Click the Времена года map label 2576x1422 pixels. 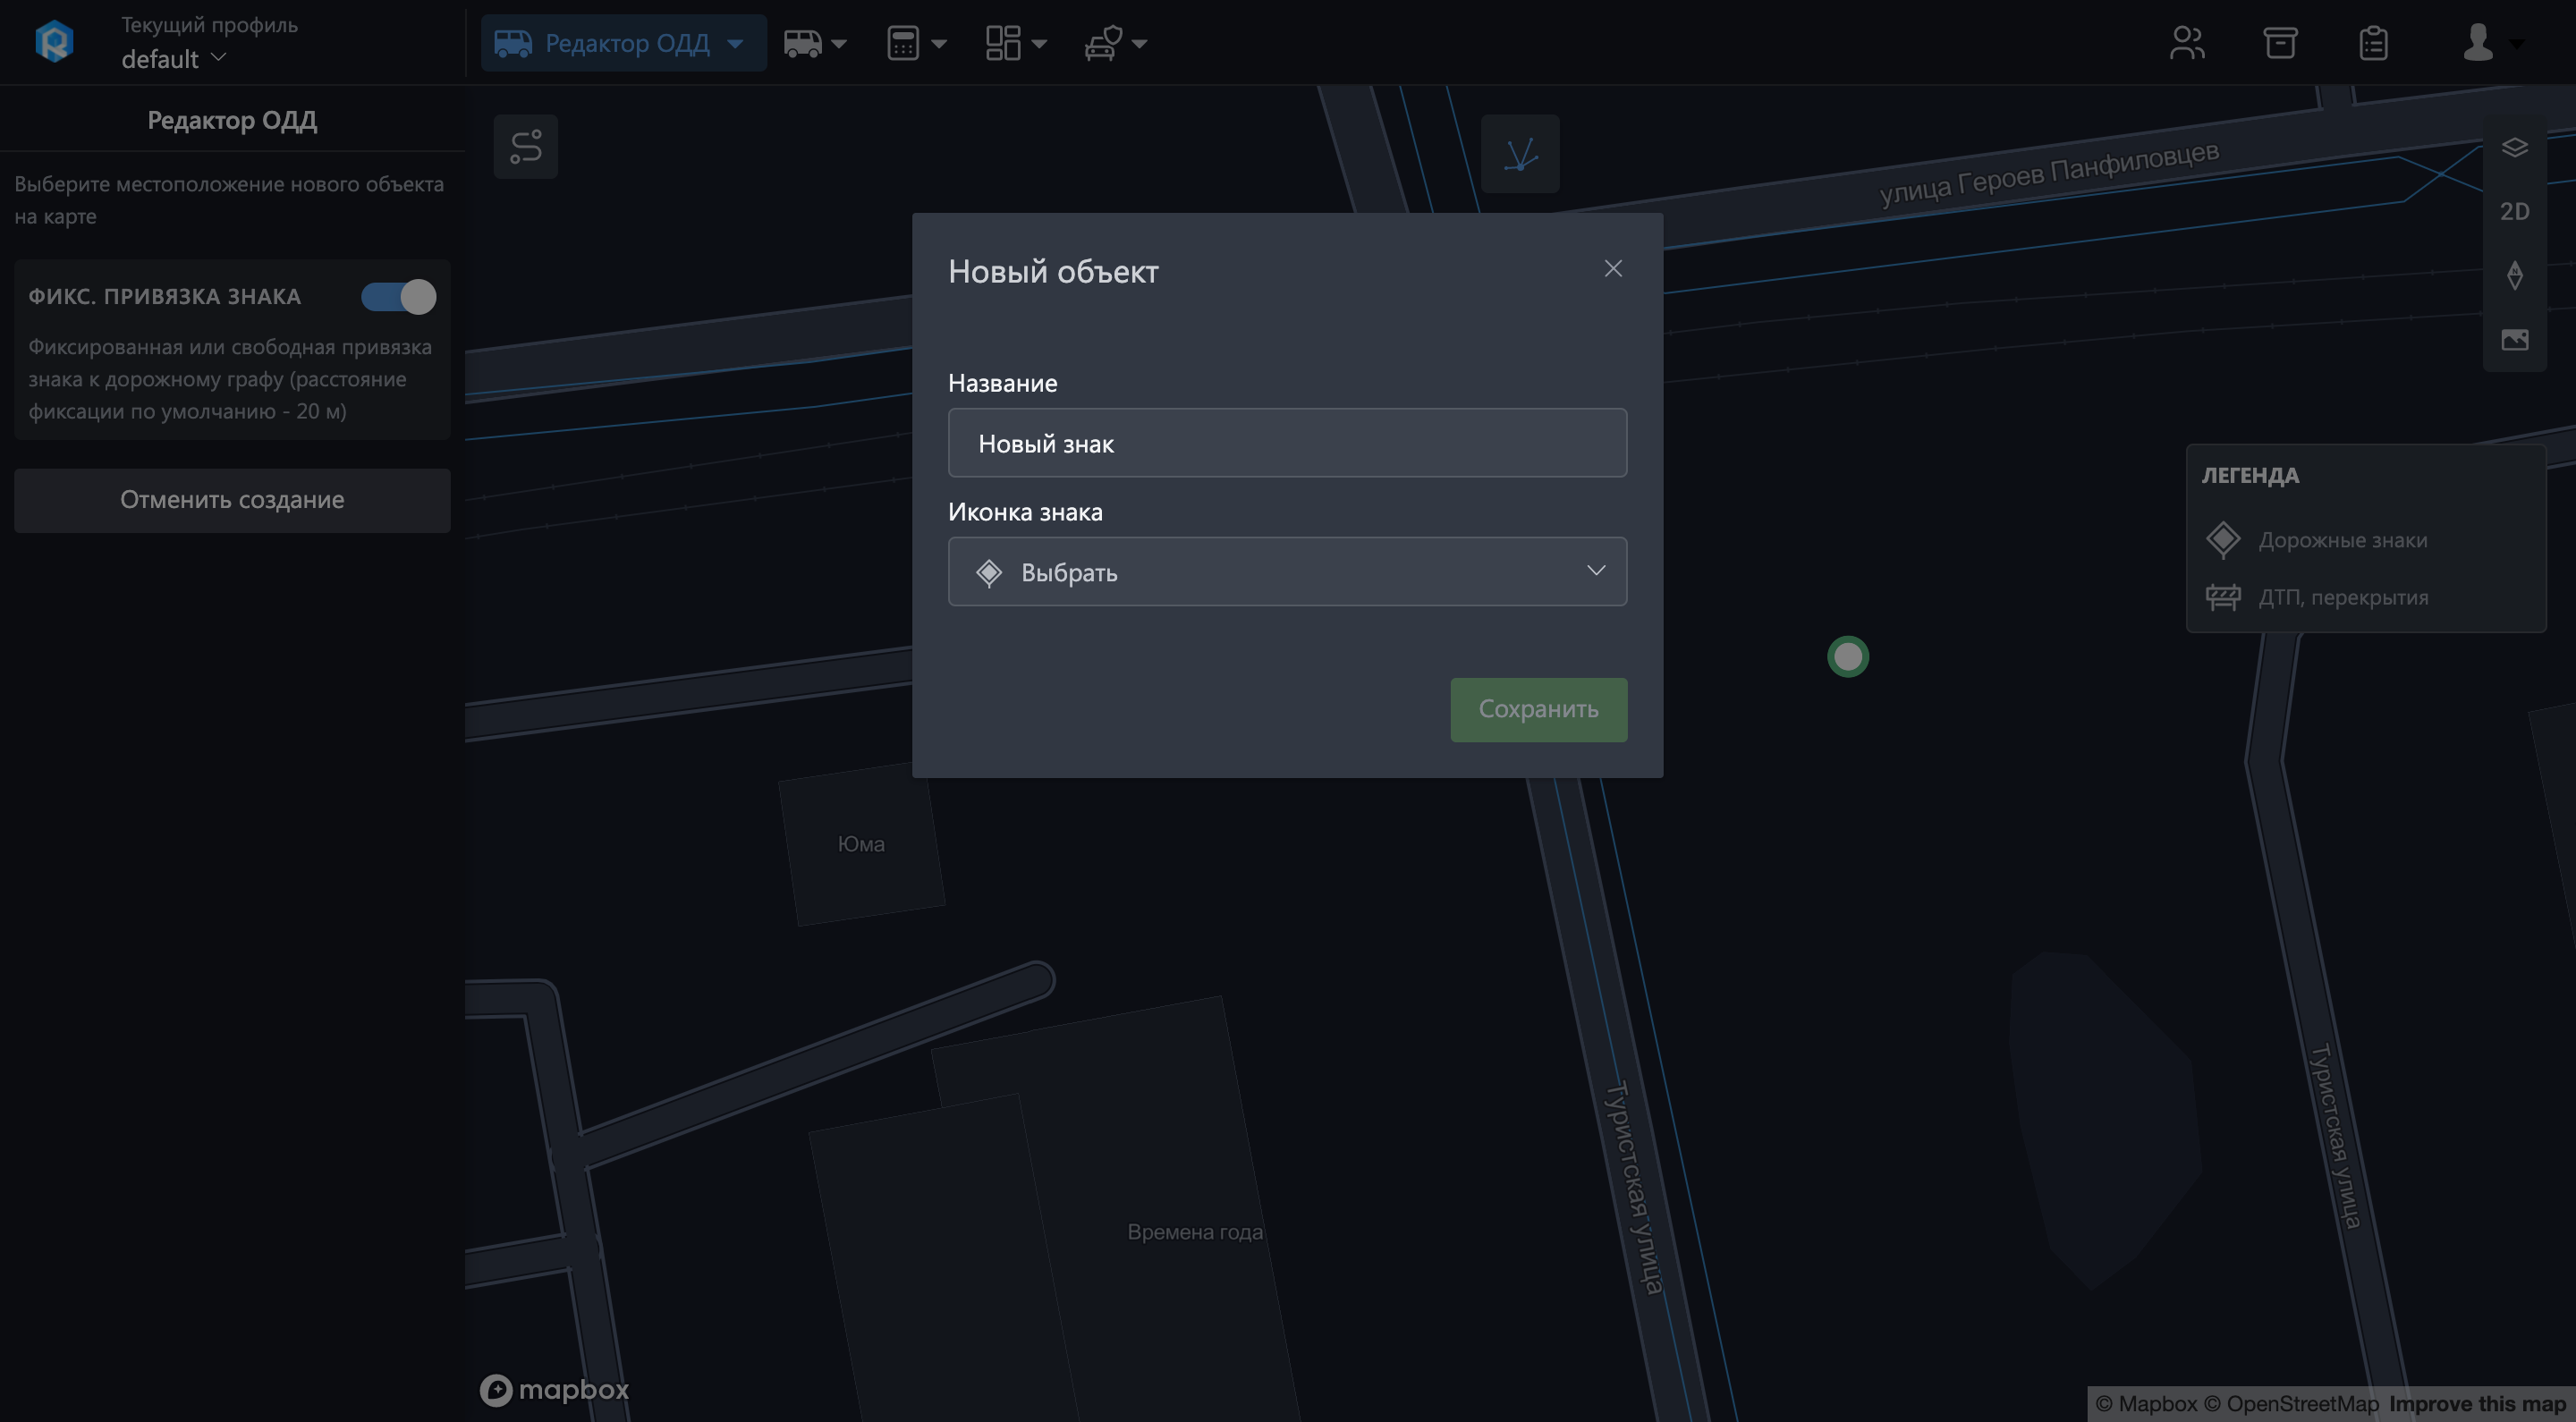click(x=1194, y=1232)
